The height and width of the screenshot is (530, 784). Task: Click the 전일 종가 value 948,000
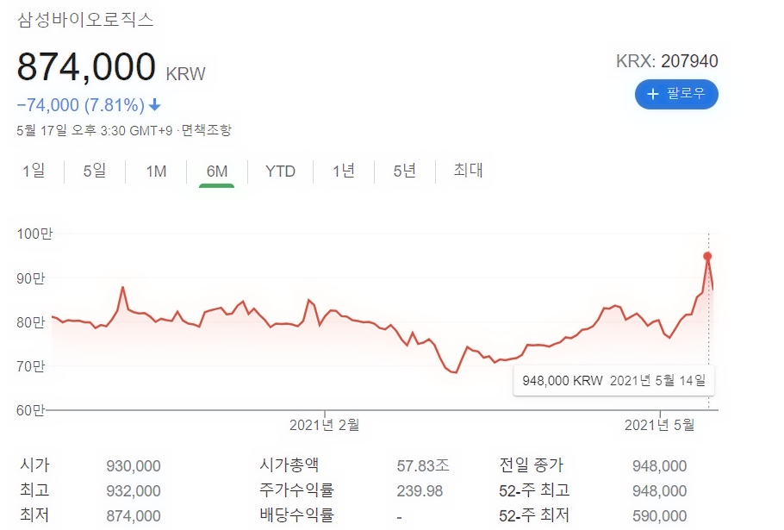coord(659,466)
